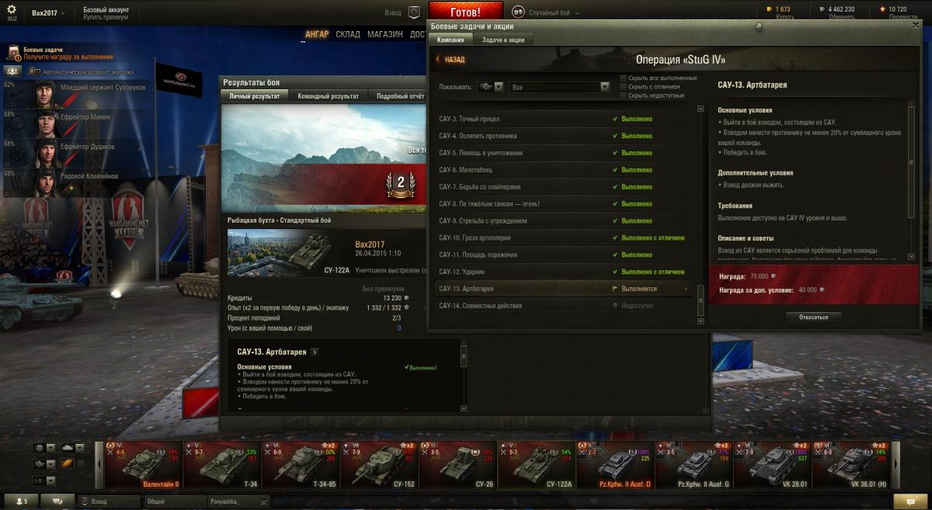The height and width of the screenshot is (510, 932).
Task: Check the Скрыть недоступные option
Action: click(x=623, y=95)
